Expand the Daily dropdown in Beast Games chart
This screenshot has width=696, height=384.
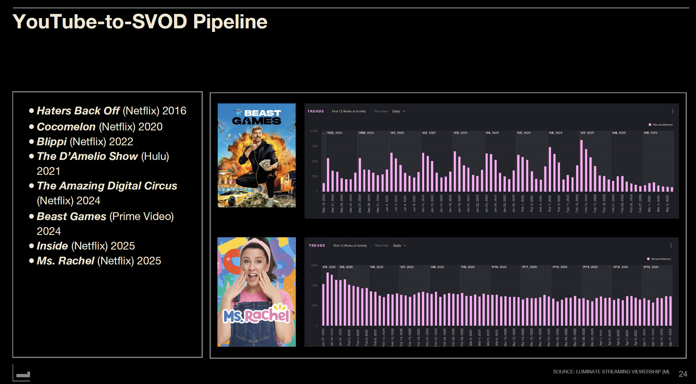coord(399,111)
